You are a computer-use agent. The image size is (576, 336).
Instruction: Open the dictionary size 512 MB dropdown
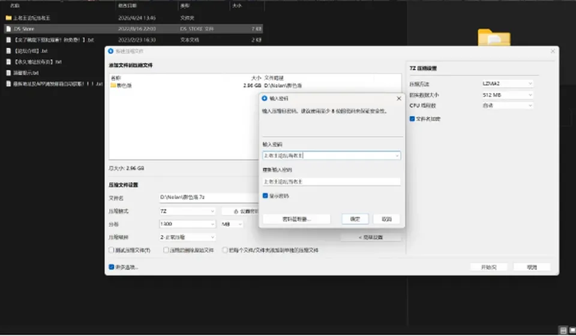point(508,95)
